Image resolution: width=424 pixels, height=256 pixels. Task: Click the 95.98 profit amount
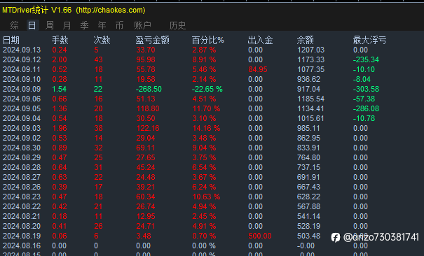coord(146,59)
